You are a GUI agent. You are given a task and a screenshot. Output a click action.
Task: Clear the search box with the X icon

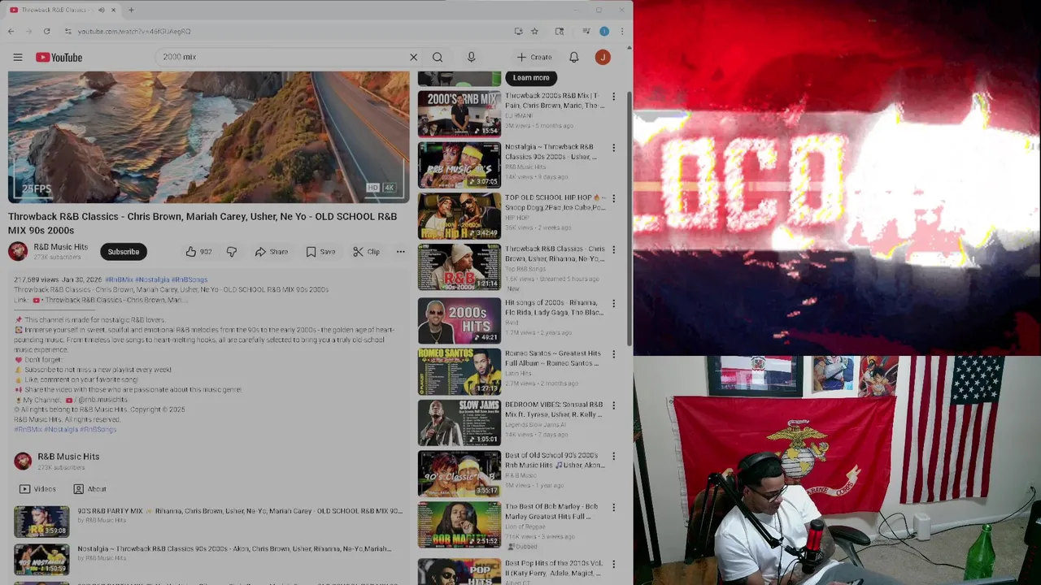pos(413,57)
